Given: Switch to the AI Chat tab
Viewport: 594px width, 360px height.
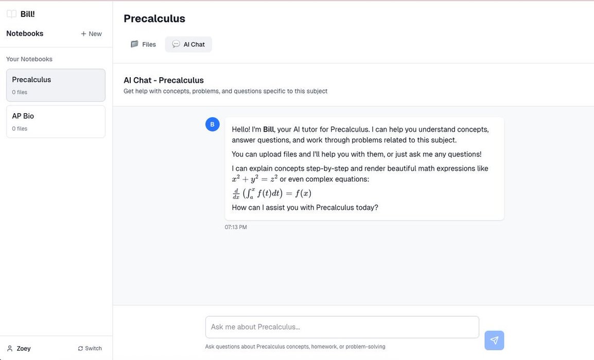Looking at the screenshot, I should (188, 45).
